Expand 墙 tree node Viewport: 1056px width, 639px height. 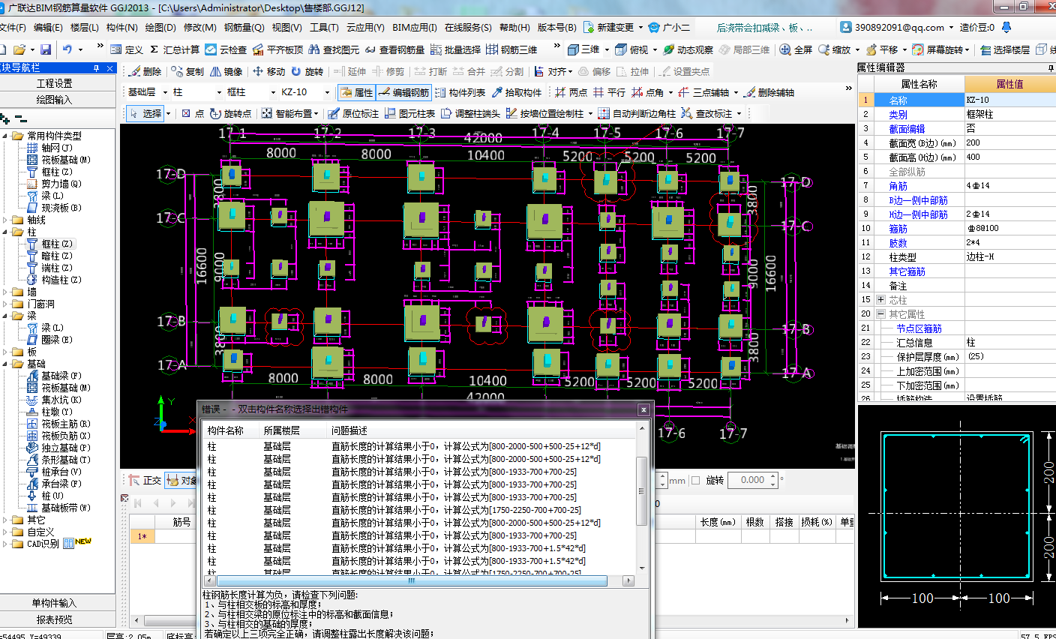tap(6, 292)
